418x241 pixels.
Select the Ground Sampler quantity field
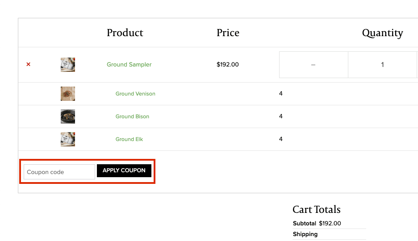383,65
